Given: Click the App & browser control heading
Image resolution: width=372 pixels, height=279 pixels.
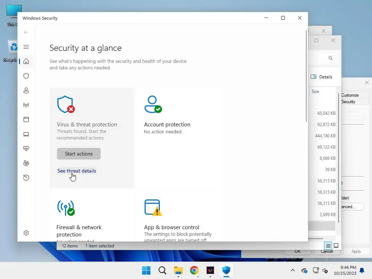Looking at the screenshot, I should [171, 227].
